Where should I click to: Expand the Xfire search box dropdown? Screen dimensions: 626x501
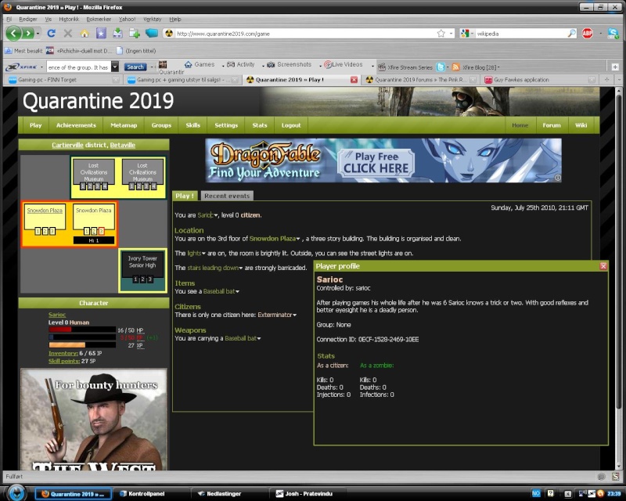click(115, 67)
